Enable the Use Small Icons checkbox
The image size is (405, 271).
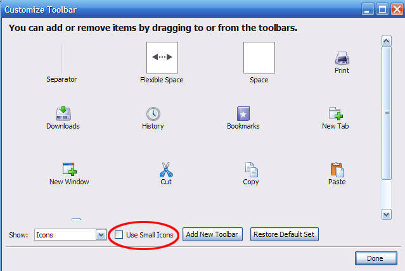pos(119,235)
